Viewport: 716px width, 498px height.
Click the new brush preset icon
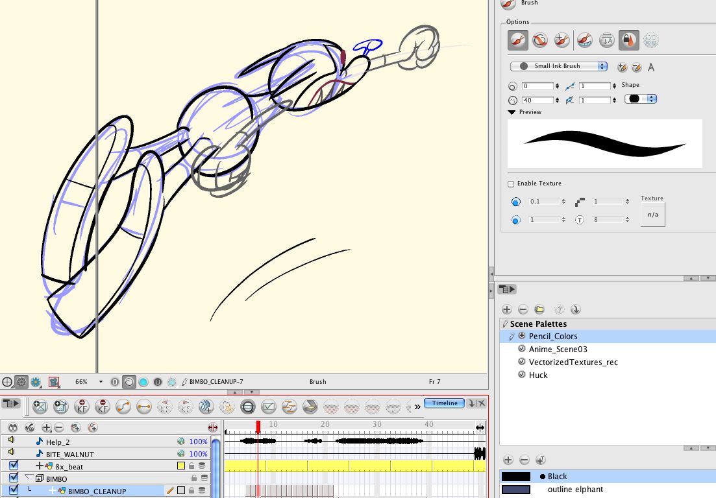pyautogui.click(x=622, y=67)
